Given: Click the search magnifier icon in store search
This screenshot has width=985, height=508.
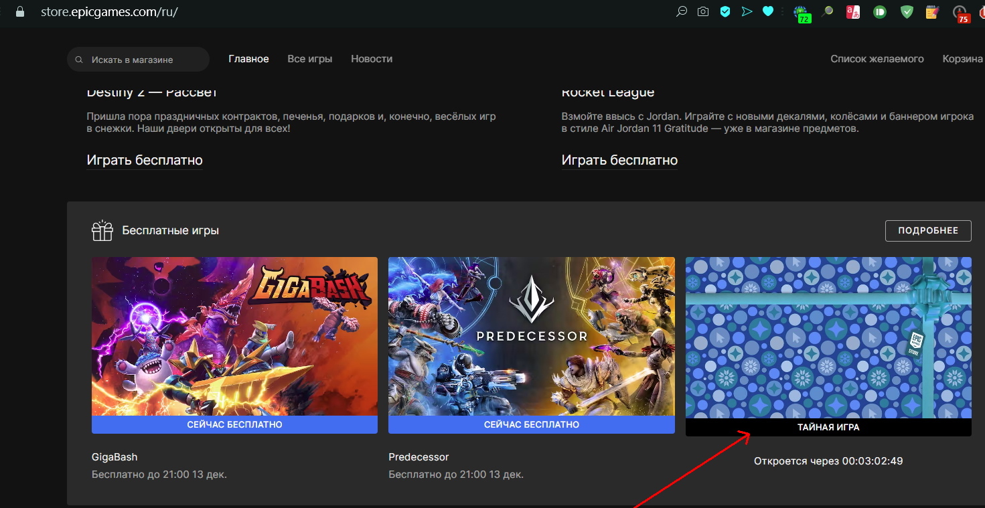Looking at the screenshot, I should (x=80, y=60).
